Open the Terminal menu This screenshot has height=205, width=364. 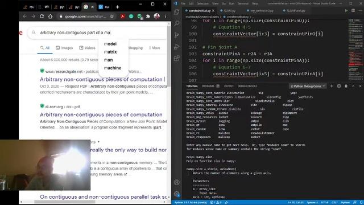point(243,3)
